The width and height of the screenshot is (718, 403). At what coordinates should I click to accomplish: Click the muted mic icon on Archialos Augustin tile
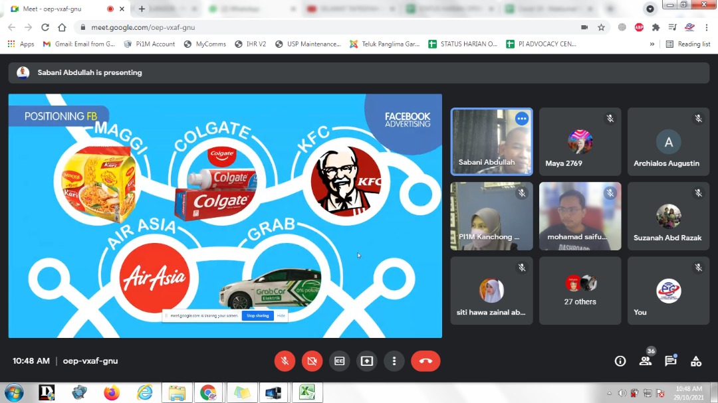point(698,118)
